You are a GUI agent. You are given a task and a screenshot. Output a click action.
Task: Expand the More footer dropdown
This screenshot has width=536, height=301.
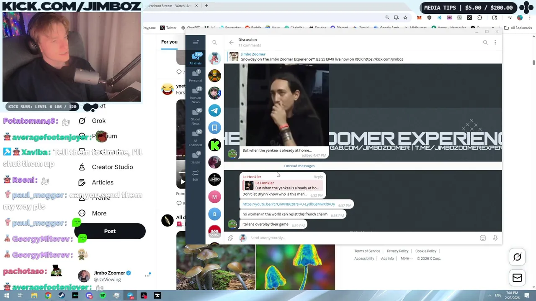(x=406, y=258)
